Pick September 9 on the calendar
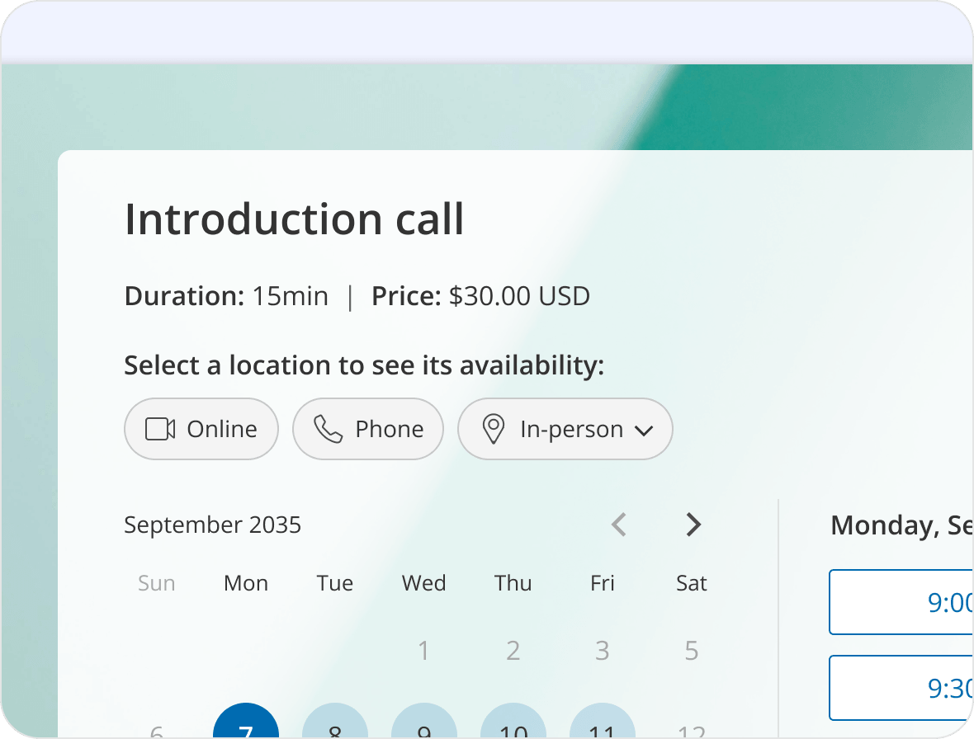 424,721
